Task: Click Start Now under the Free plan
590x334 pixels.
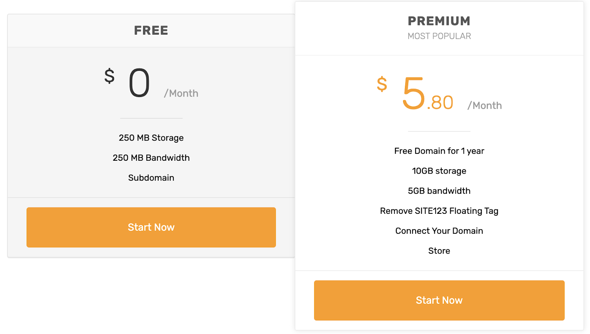Action: (151, 227)
